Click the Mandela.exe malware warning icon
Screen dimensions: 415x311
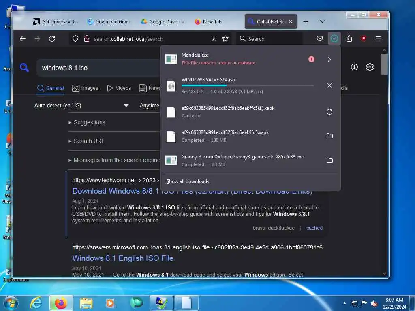click(312, 59)
